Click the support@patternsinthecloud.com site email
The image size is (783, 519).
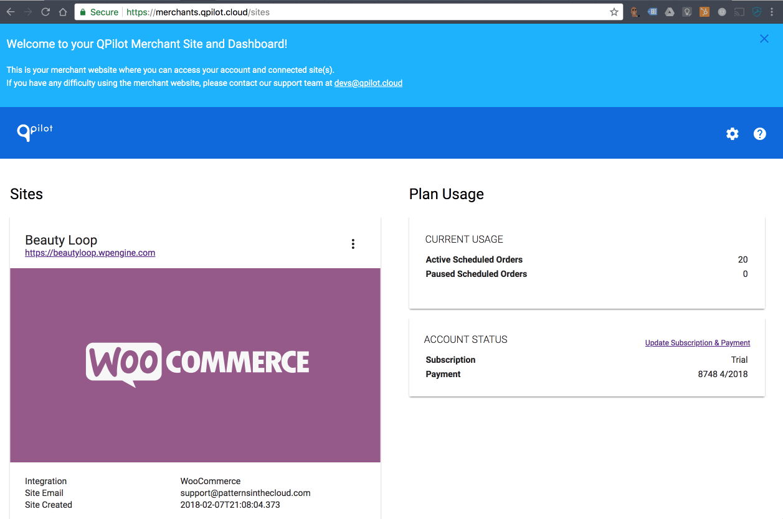click(245, 493)
